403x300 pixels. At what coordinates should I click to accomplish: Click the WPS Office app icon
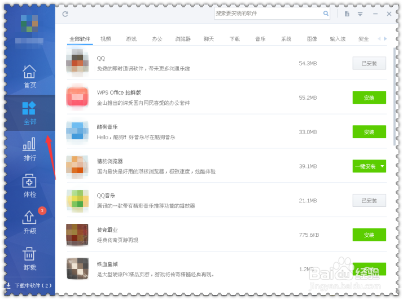[77, 97]
